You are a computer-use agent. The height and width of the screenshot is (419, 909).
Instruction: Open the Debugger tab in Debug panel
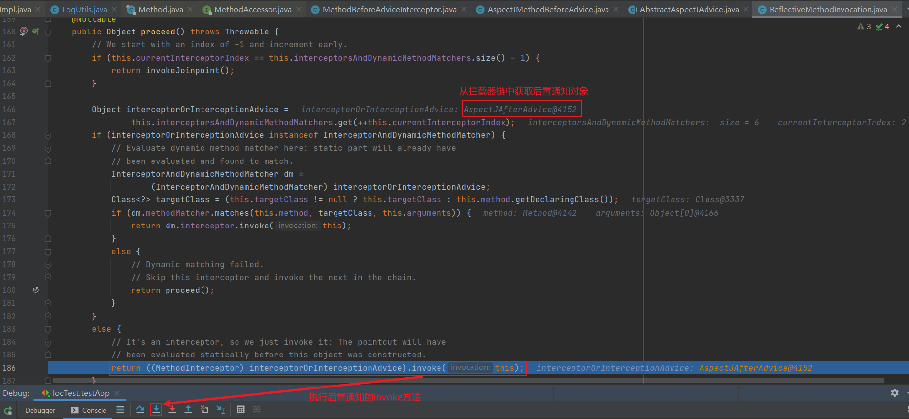coord(40,410)
